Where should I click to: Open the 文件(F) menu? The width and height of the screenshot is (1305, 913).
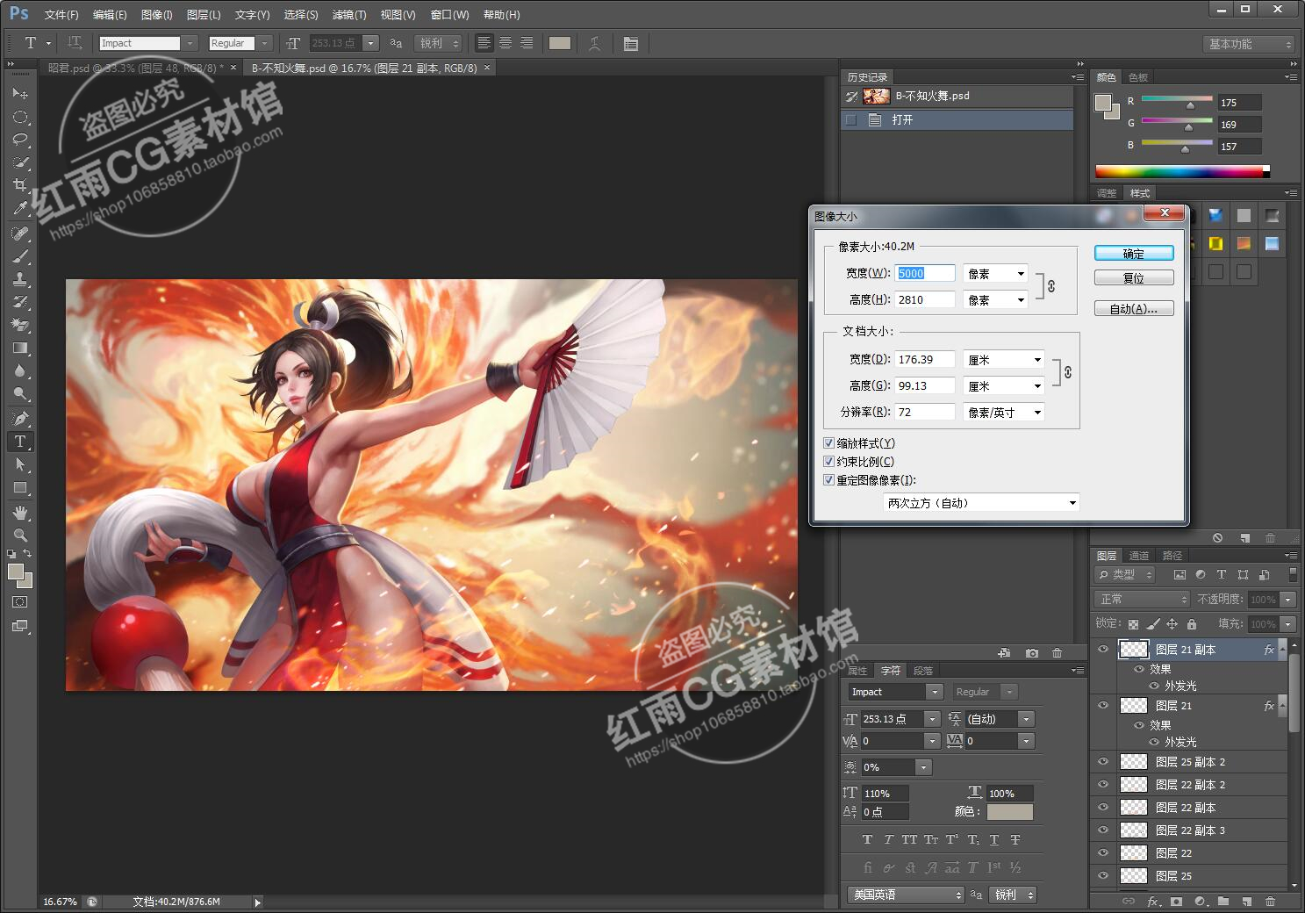(x=61, y=15)
